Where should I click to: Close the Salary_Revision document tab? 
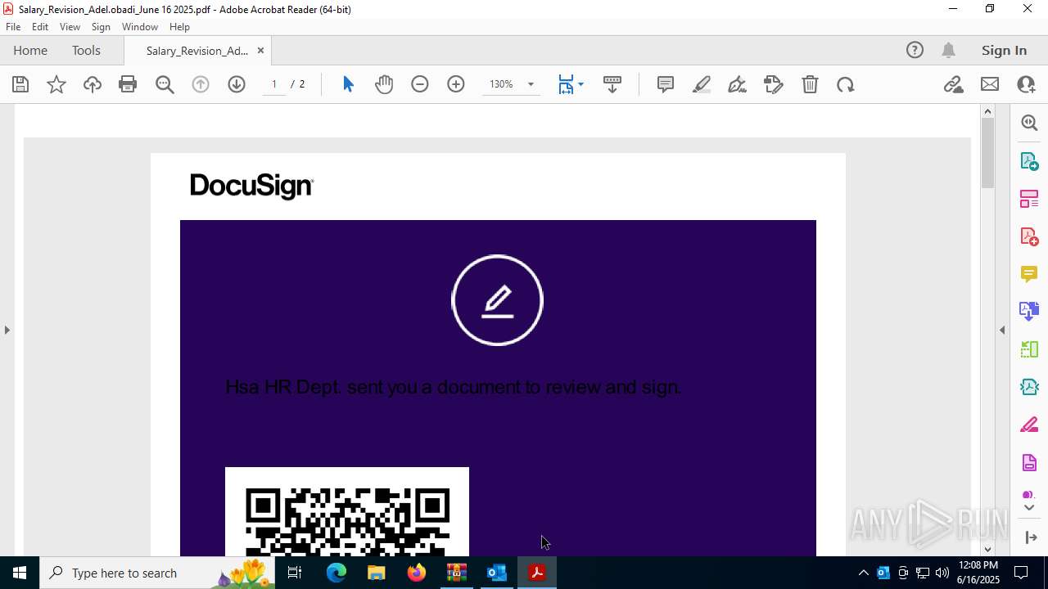260,51
